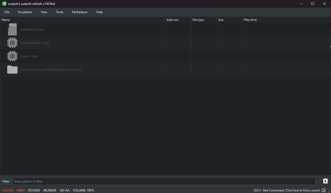Sort by the Size column header
Viewport: 331px width, 193px height.
[230, 20]
